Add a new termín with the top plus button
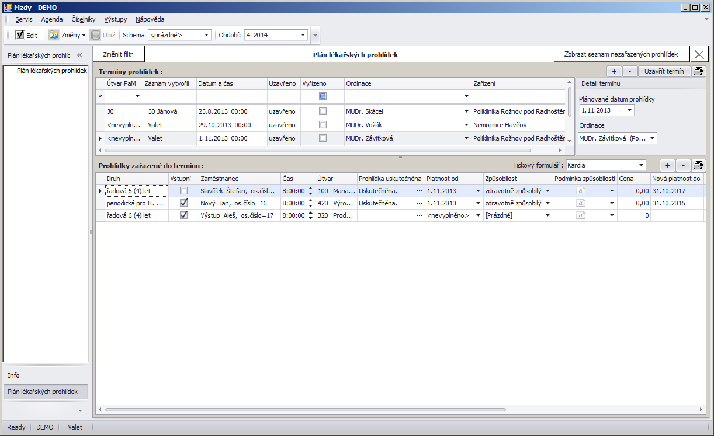This screenshot has height=436, width=714. [614, 72]
